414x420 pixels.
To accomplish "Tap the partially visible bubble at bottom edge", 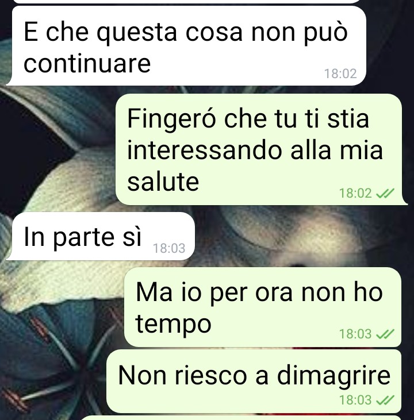I will pyautogui.click(x=241, y=418).
